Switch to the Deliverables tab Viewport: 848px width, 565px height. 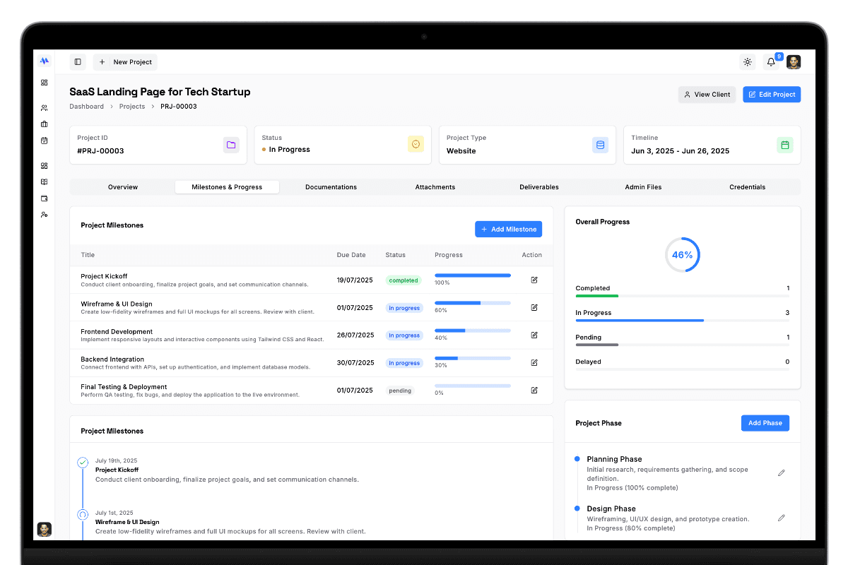point(539,187)
